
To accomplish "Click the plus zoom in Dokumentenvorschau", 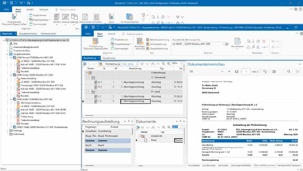I will coord(229,72).
